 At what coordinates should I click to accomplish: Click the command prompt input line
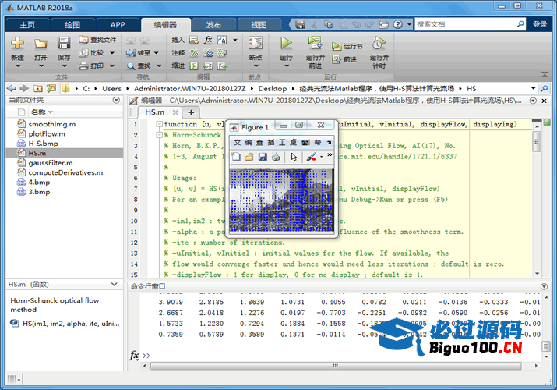click(x=341, y=355)
